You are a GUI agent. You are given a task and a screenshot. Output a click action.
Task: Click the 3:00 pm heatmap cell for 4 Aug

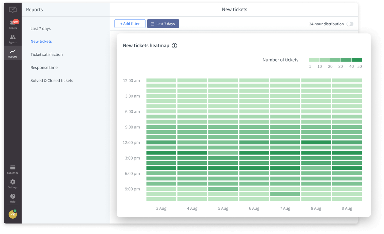[192, 158]
